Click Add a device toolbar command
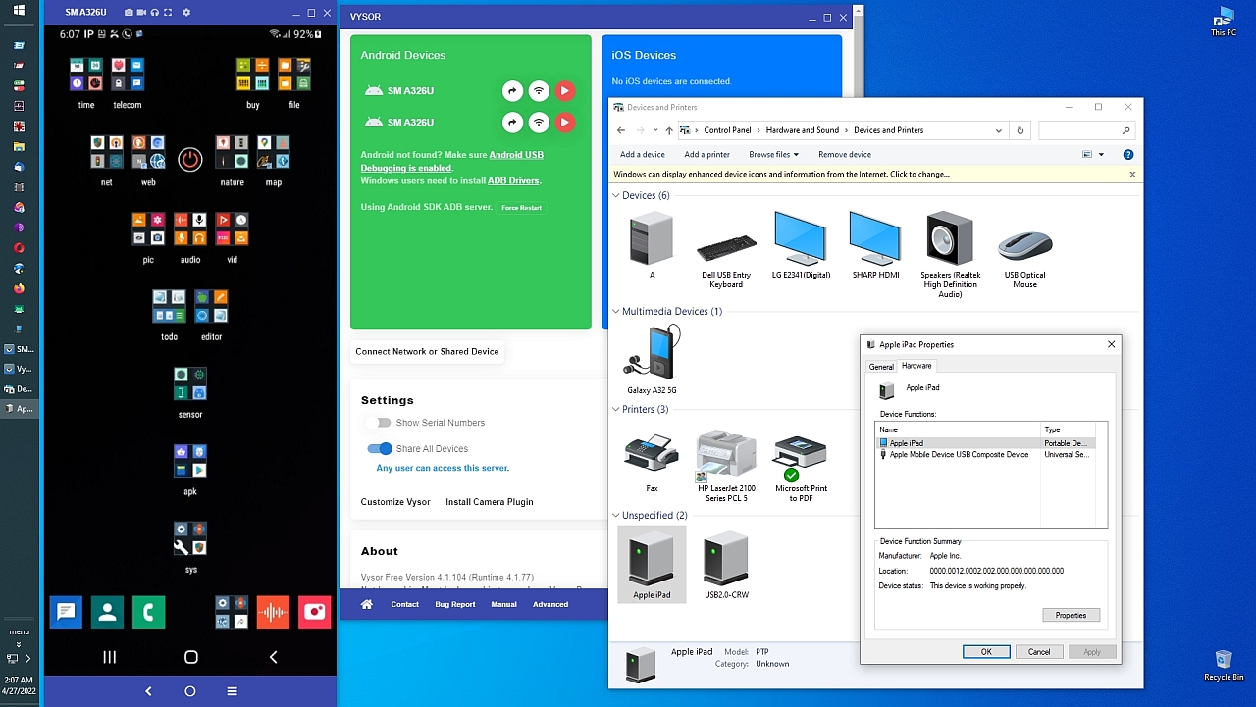This screenshot has height=707, width=1256. 643,154
